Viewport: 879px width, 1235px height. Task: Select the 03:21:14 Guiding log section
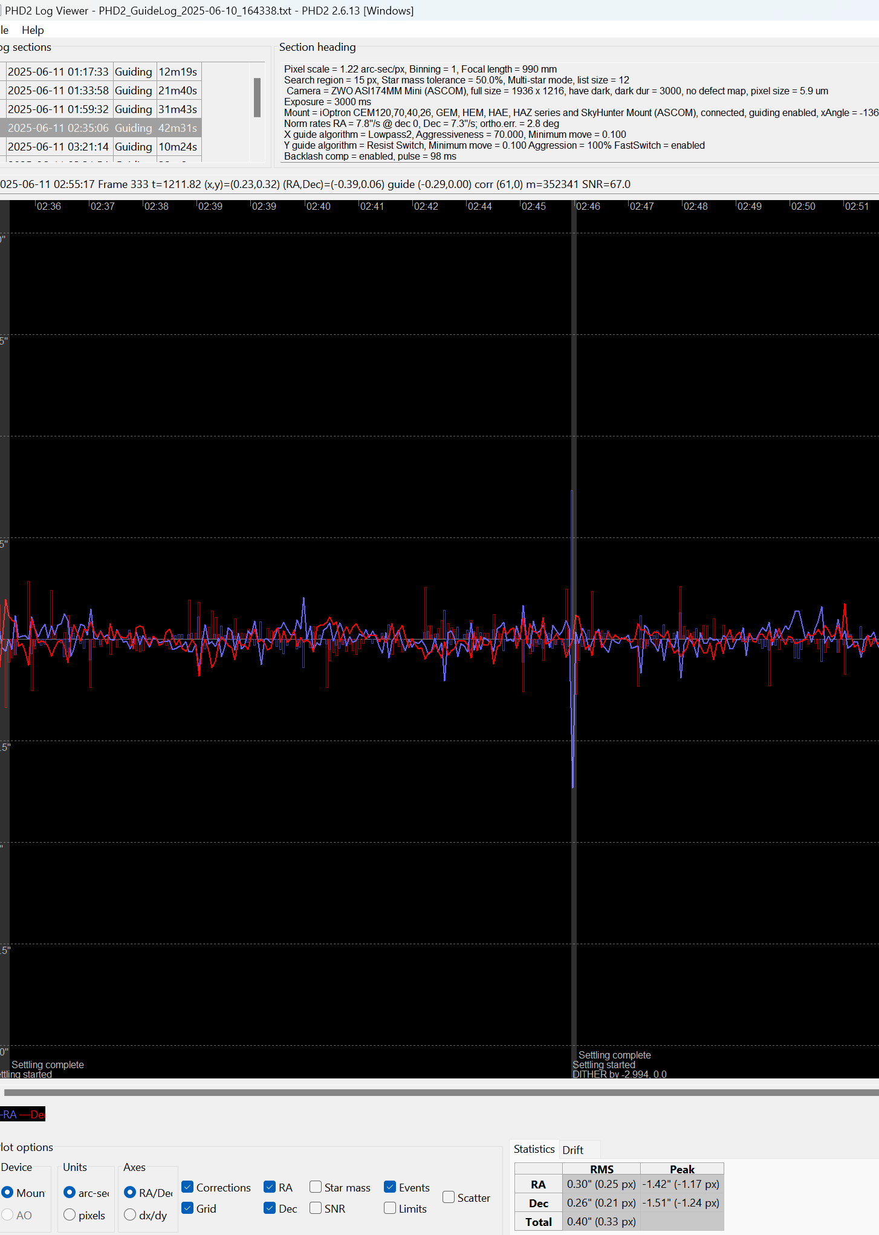pyautogui.click(x=100, y=147)
